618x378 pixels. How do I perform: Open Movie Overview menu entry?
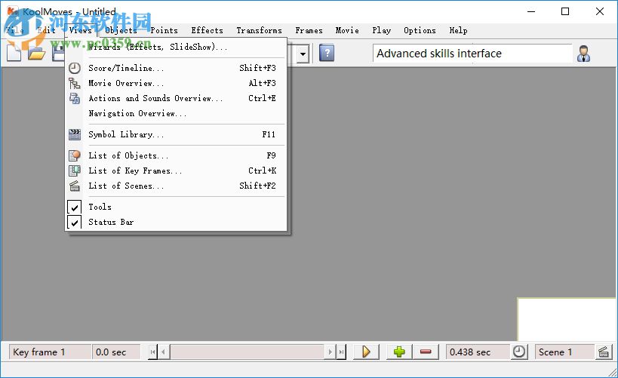point(176,83)
